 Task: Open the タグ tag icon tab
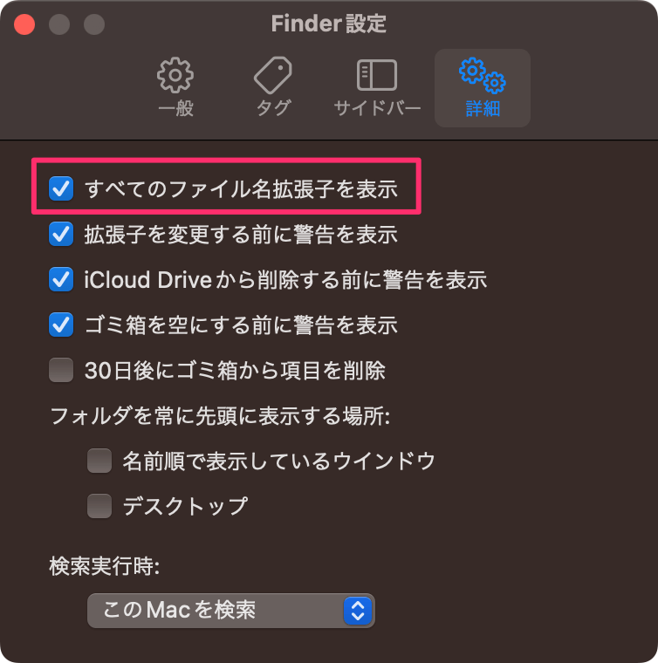point(273,75)
